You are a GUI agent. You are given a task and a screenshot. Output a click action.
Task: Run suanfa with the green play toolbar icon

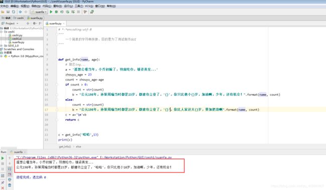[x=51, y=12]
